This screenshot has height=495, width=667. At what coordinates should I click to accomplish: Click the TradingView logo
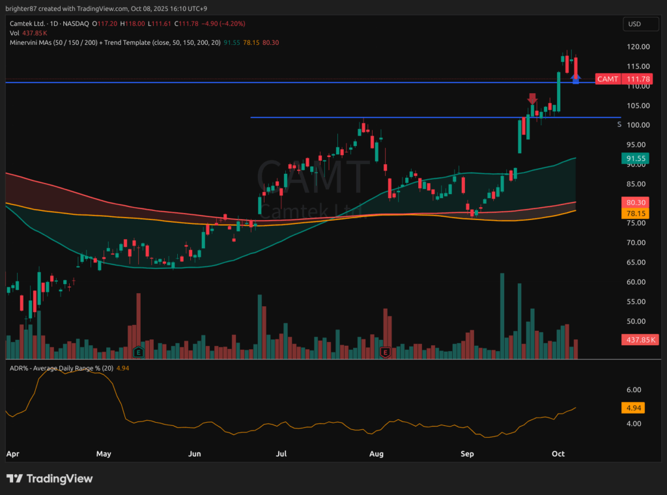tap(50, 479)
